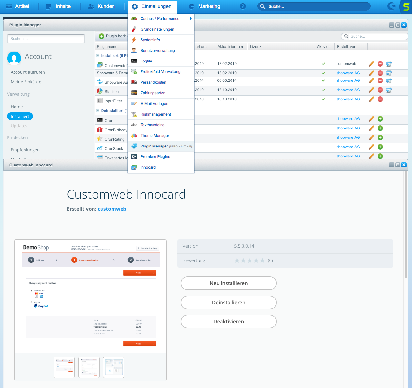
Task: Collapse the Deinstalliert plugin group
Action: (98, 111)
